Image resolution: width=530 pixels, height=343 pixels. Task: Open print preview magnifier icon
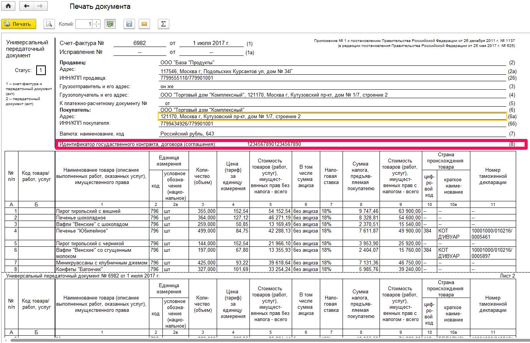(x=49, y=24)
